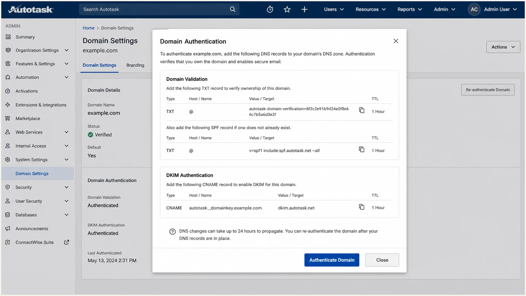Screen dimensions: 526x296
Task: Open Domain Settings in the sidebar
Action: [38, 173]
